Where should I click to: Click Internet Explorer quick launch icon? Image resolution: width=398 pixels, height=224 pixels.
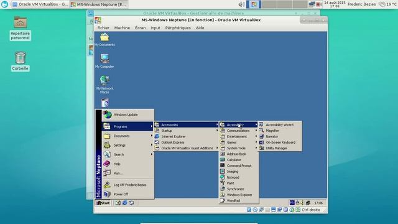coord(124,203)
